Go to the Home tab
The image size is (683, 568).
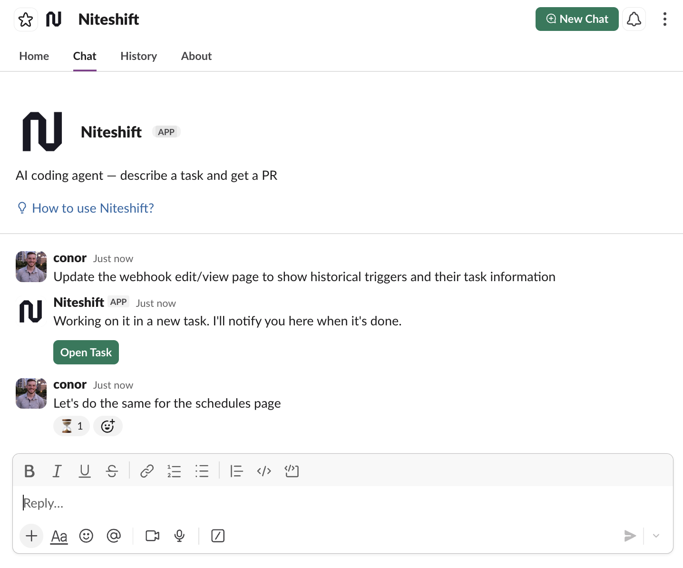tap(34, 56)
